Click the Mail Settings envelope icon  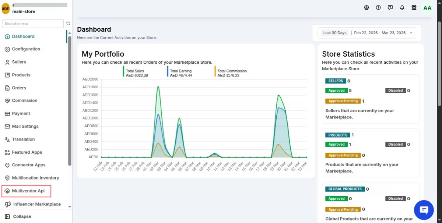click(x=7, y=127)
